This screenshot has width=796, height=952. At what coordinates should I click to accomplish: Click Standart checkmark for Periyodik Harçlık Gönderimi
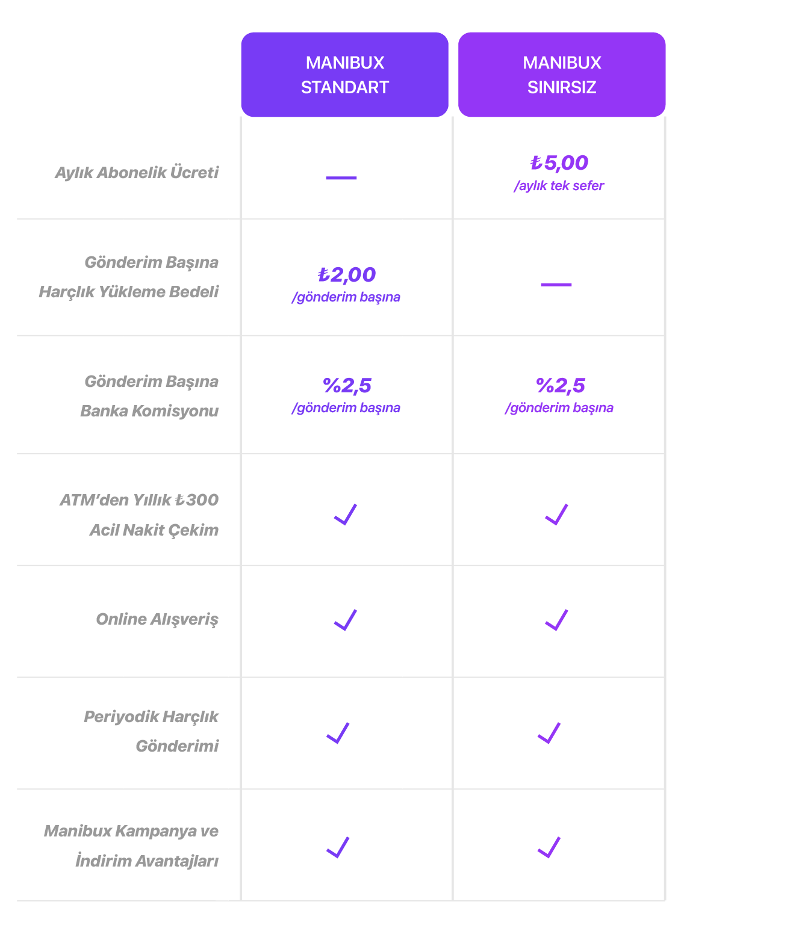pyautogui.click(x=338, y=733)
